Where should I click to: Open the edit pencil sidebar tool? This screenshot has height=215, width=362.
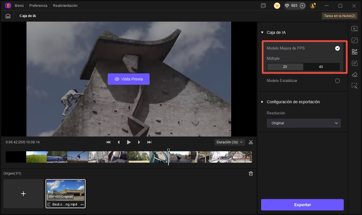[354, 63]
